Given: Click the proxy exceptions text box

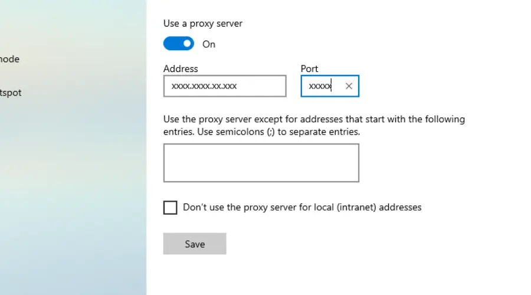Looking at the screenshot, I should pyautogui.click(x=261, y=163).
